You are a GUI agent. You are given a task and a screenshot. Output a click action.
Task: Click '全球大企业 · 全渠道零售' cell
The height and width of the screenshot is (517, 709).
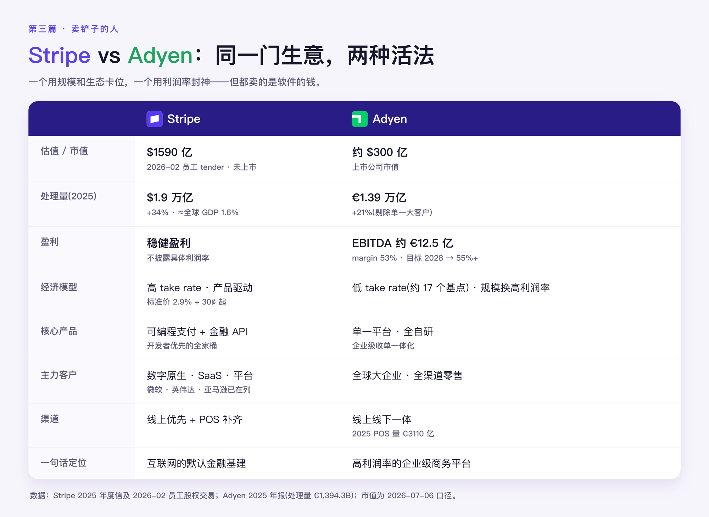pyautogui.click(x=407, y=375)
